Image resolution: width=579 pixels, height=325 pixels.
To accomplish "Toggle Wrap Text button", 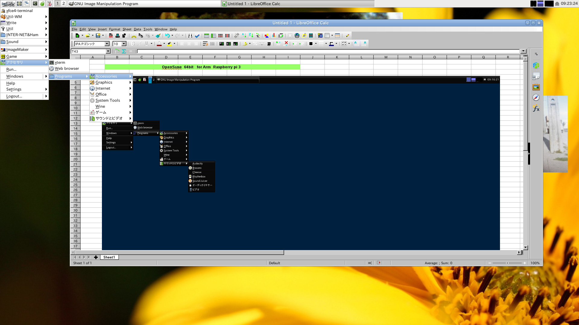I will tap(205, 44).
